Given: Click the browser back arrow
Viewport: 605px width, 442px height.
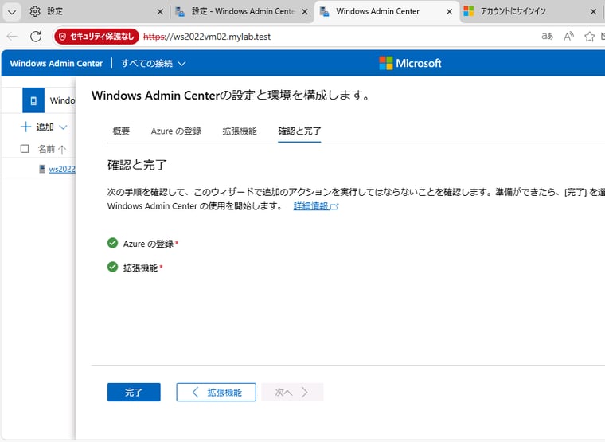Looking at the screenshot, I should tap(12, 37).
